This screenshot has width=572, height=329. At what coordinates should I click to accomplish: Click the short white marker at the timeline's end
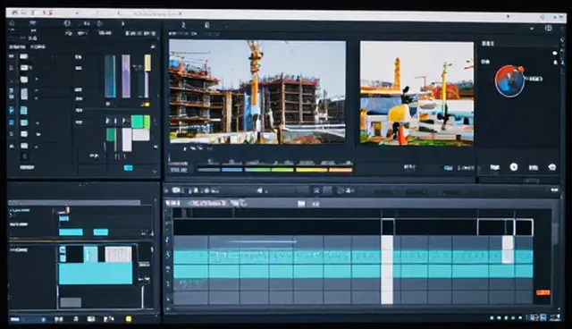tap(508, 249)
